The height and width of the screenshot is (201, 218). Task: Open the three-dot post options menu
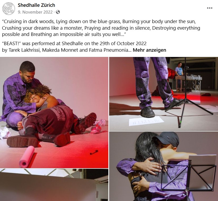pyautogui.click(x=210, y=8)
